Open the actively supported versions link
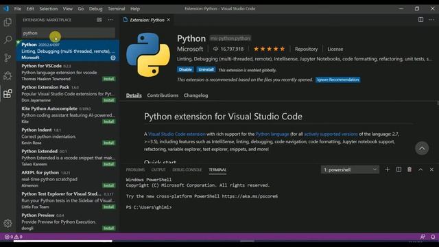Screen dimensions: 439x247 [331, 134]
